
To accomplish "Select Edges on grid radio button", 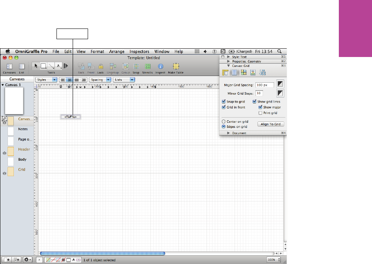I will 224,127.
